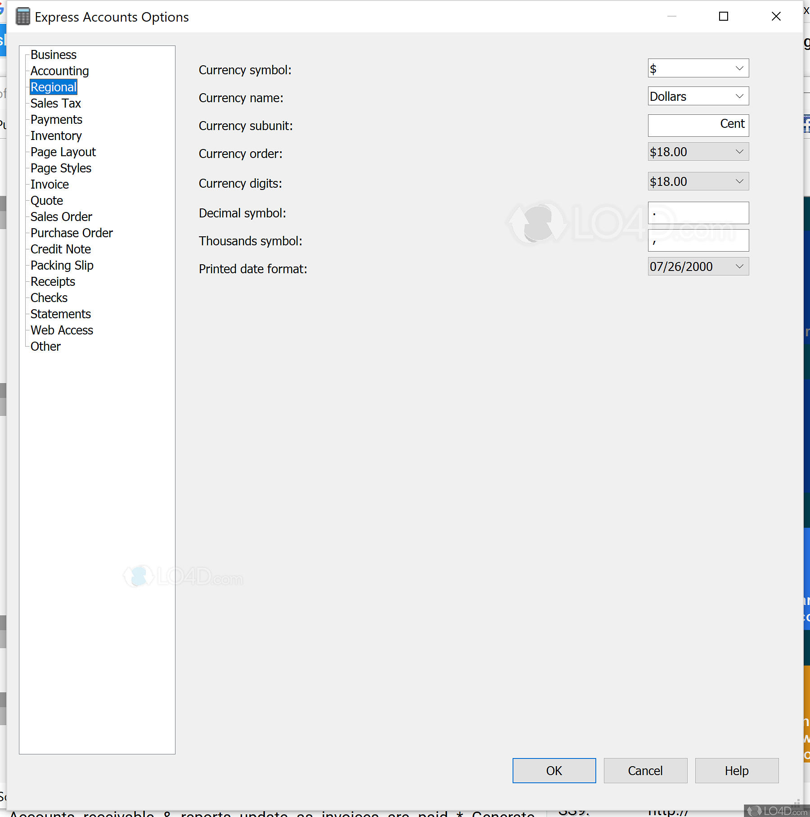Open the Sales Tax settings
Viewport: 810px width, 817px height.
pyautogui.click(x=55, y=103)
